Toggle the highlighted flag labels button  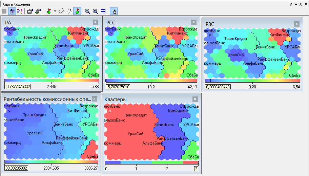point(77,11)
